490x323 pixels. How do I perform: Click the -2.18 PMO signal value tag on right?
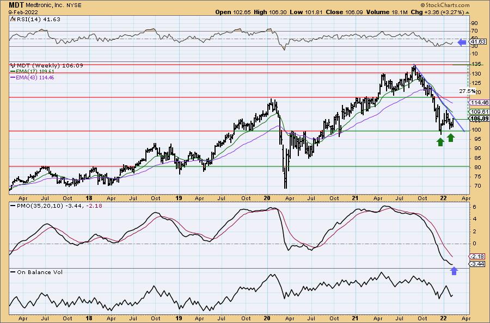tap(478, 257)
